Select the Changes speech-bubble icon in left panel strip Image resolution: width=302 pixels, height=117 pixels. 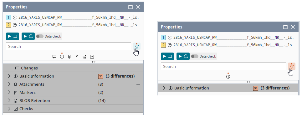(x=54, y=57)
